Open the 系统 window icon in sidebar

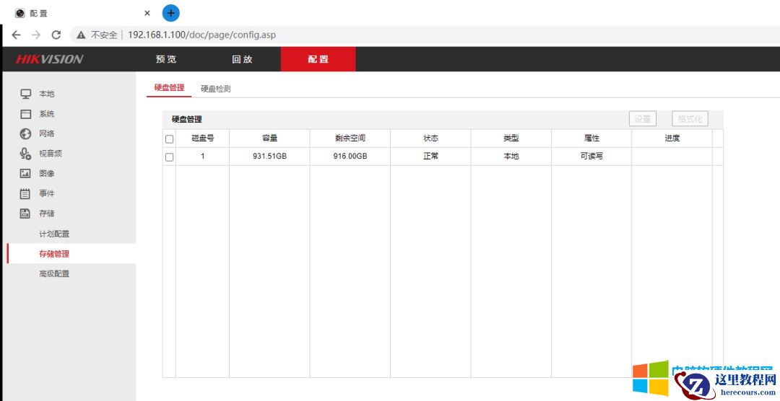click(x=25, y=114)
